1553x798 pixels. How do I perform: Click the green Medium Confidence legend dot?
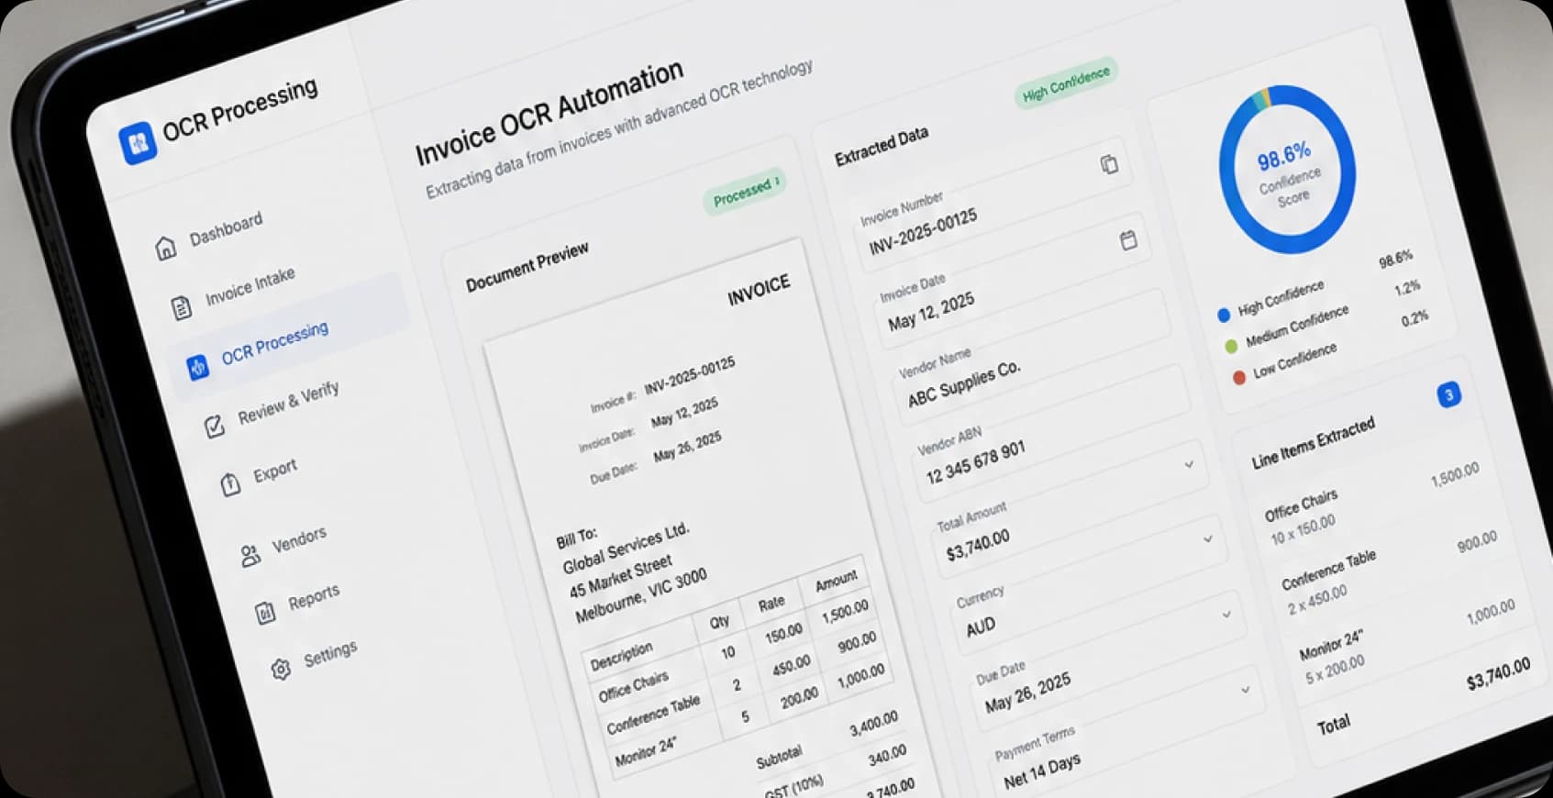tap(1231, 346)
